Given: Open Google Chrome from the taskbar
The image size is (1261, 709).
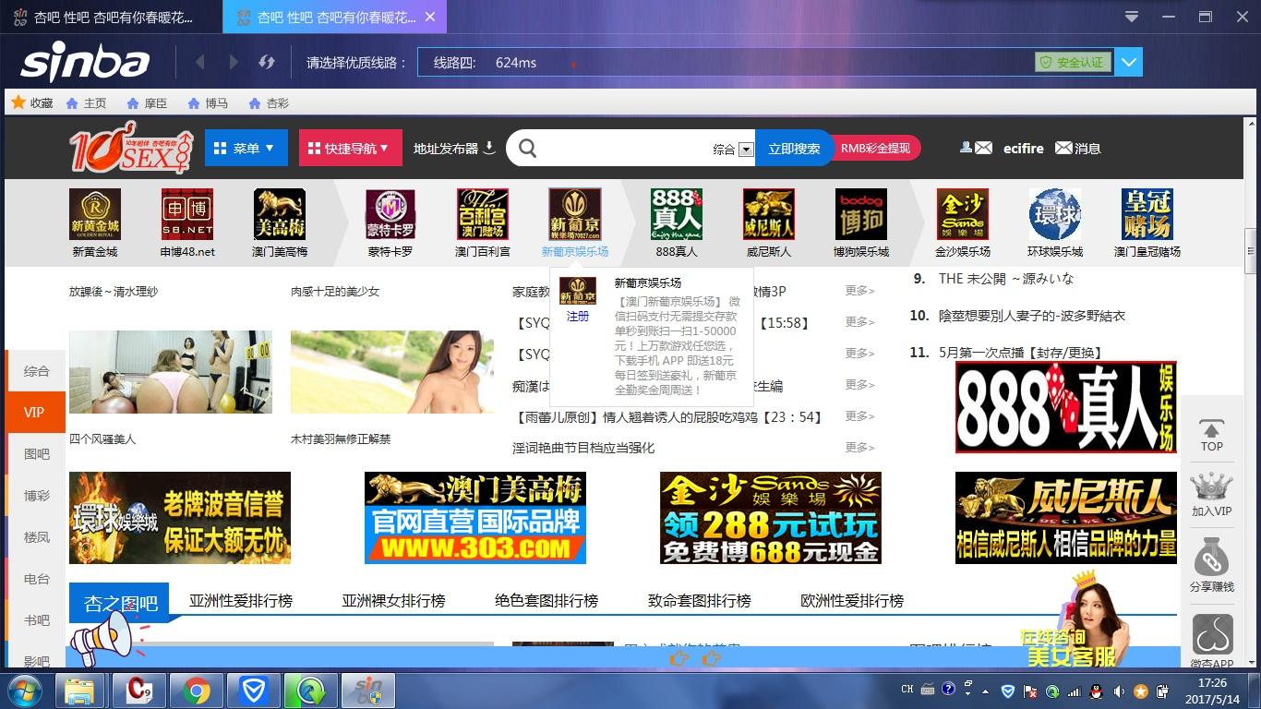Looking at the screenshot, I should 195,691.
